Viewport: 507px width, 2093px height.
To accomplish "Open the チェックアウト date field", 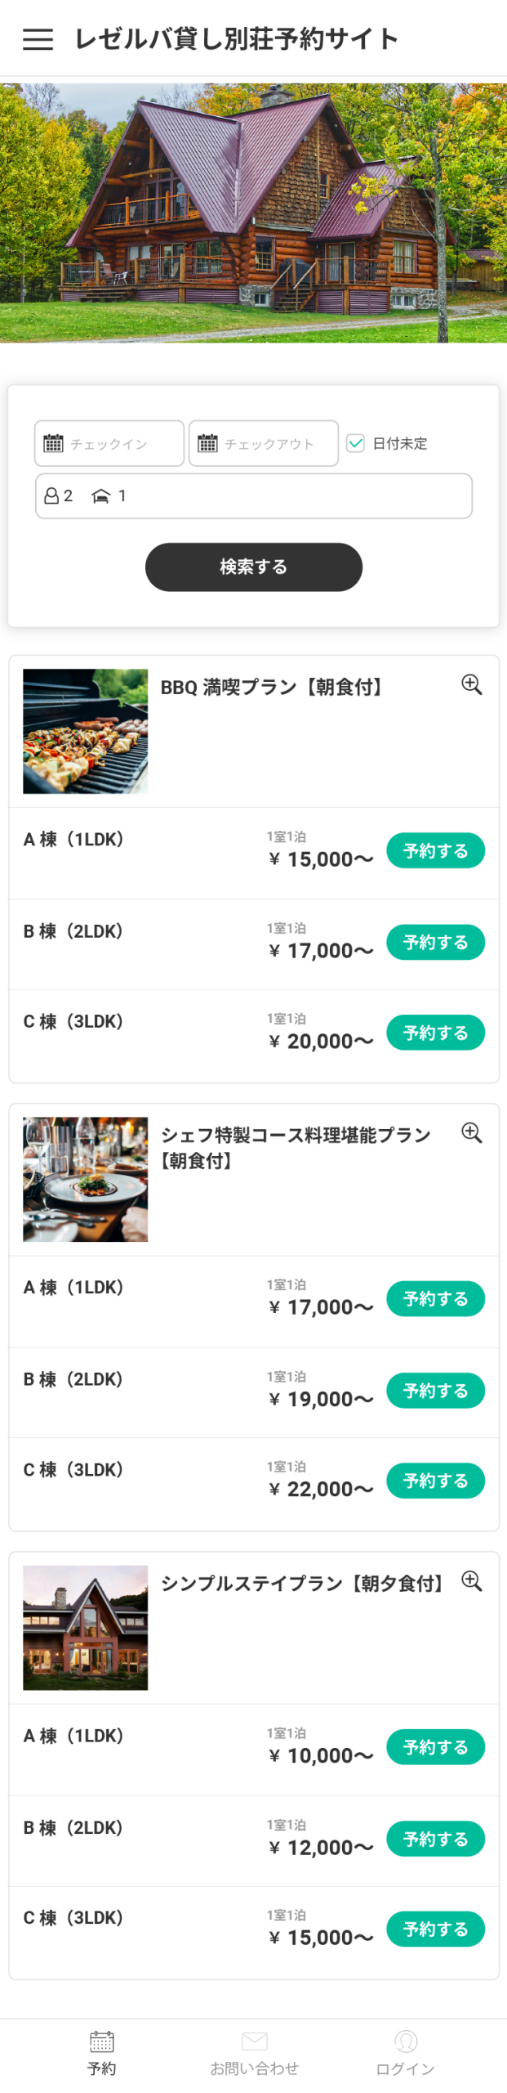I will 264,443.
